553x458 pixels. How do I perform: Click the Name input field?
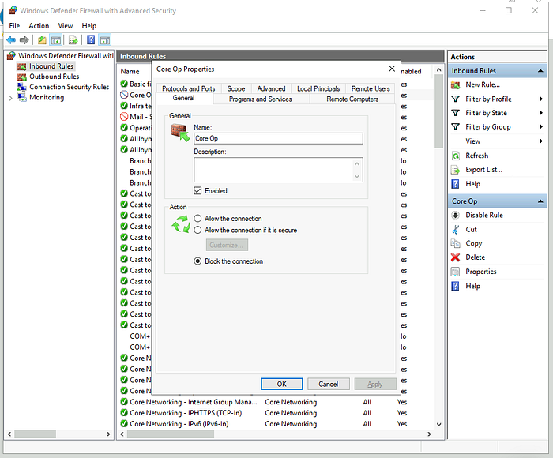[278, 138]
